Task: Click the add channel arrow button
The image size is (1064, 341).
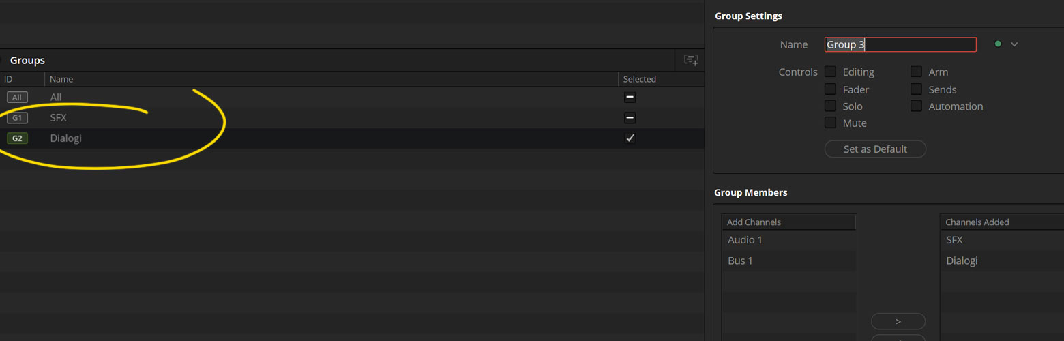Action: tap(898, 321)
